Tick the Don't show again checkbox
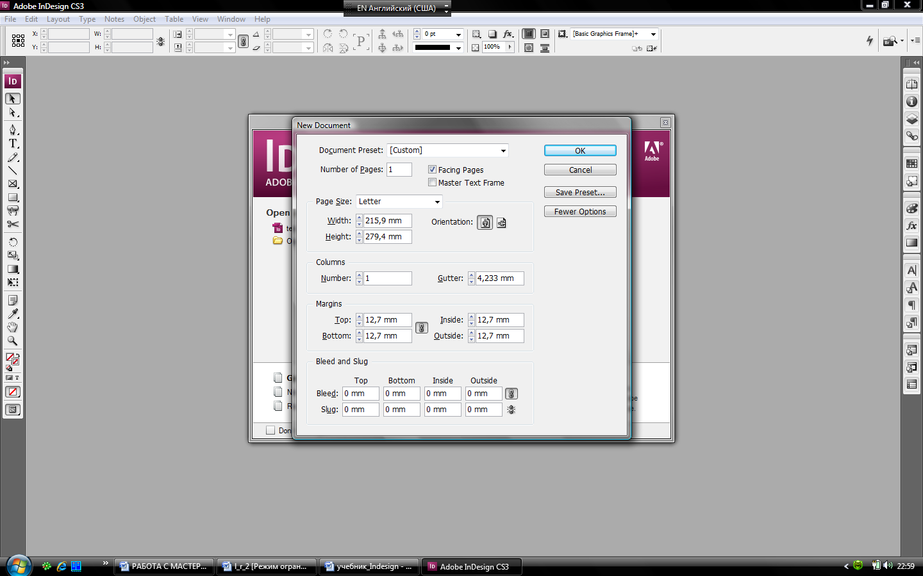 (270, 430)
